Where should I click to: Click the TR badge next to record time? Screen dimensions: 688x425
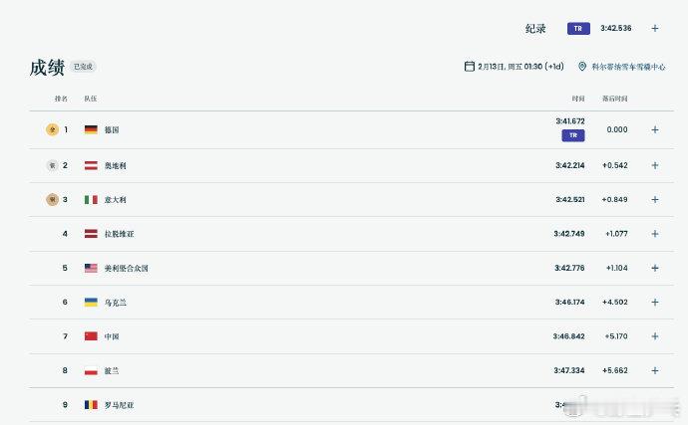pos(578,29)
